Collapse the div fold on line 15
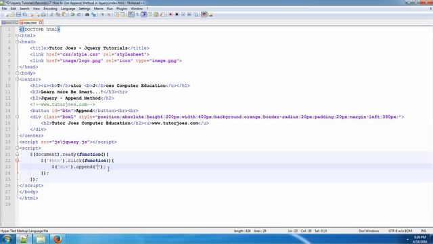Viewport: 433px width, 244px height. [x=17, y=117]
